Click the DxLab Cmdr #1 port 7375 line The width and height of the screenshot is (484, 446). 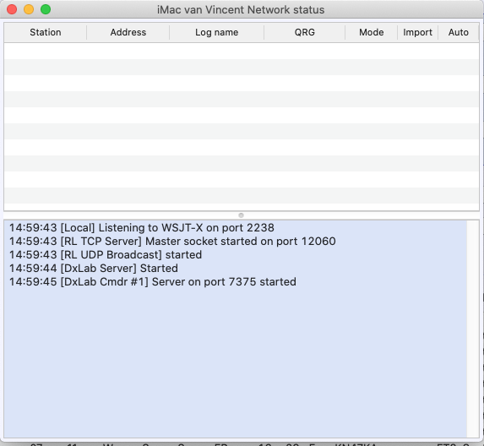pos(153,282)
